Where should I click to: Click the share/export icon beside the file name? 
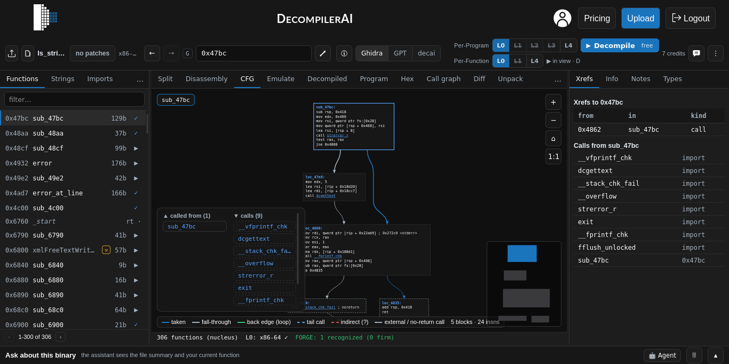point(12,53)
